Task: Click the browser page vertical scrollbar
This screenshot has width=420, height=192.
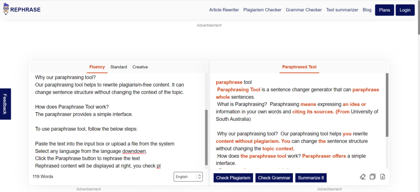Action: coord(418,17)
